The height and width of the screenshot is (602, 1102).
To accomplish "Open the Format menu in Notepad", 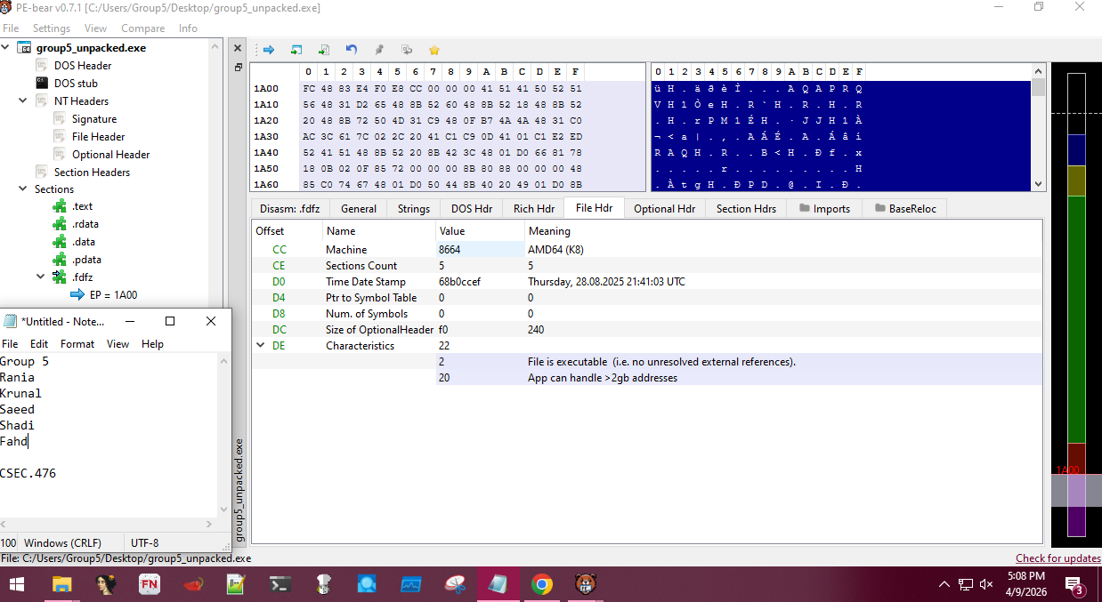I will tap(77, 344).
